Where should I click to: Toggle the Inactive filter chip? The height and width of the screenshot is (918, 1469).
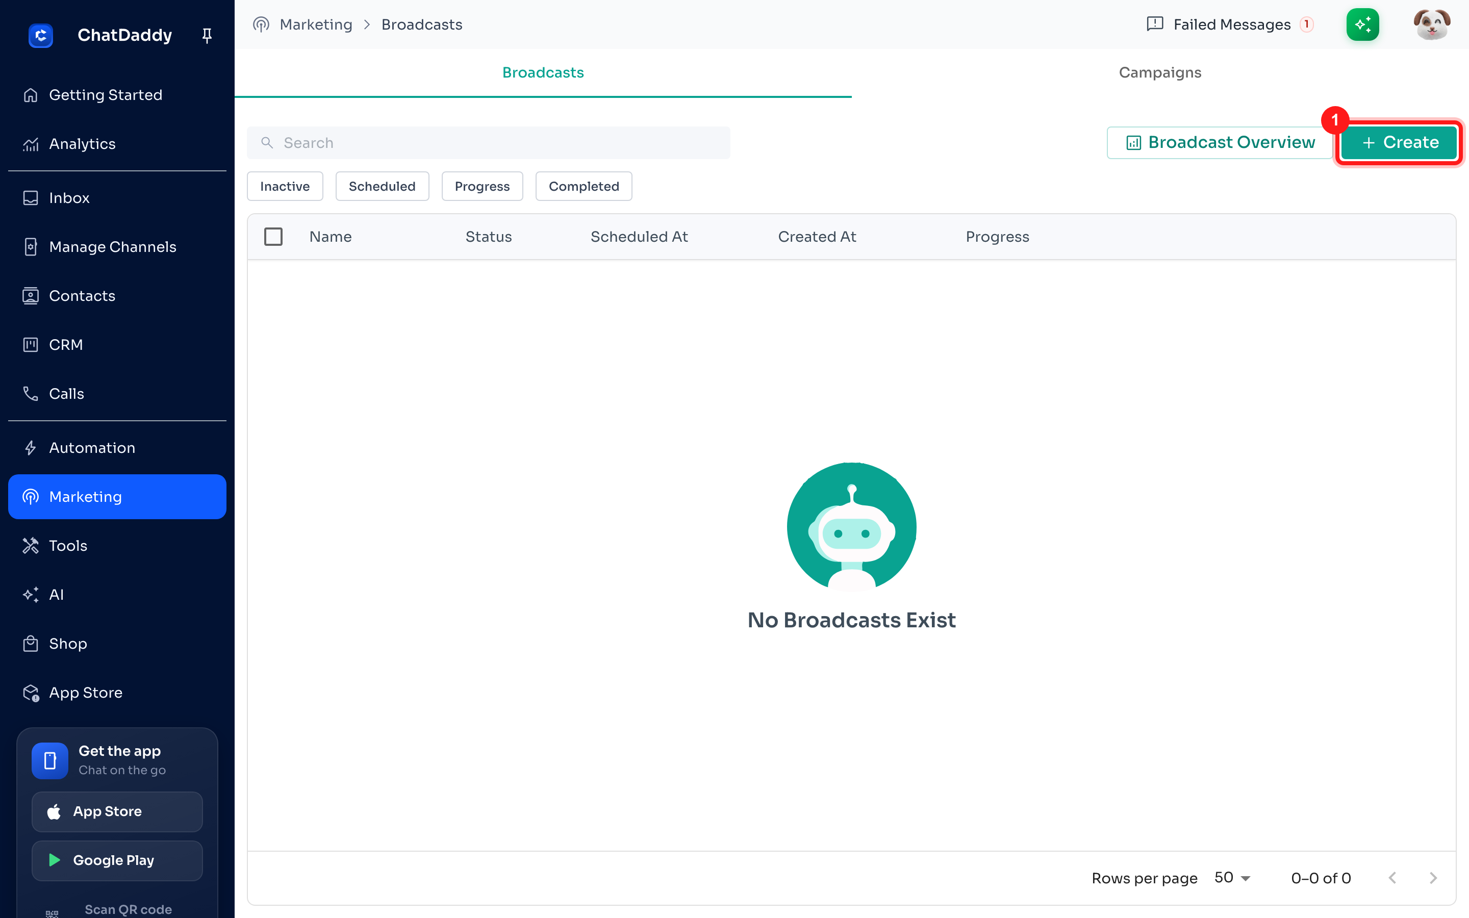285,186
